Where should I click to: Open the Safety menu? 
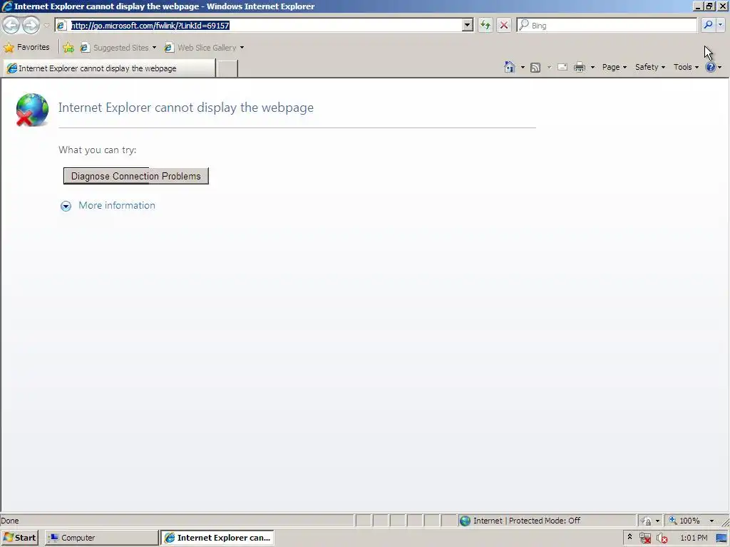point(650,67)
